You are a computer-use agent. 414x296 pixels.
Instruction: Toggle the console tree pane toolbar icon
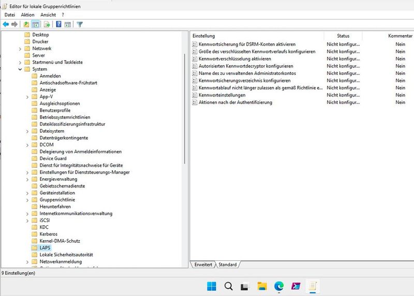[35, 24]
